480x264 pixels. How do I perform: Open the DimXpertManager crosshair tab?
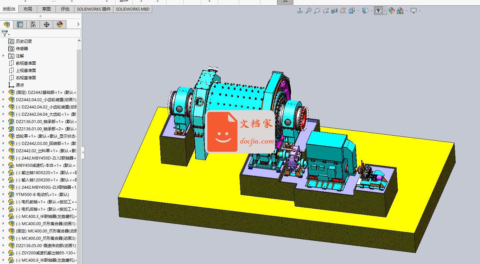47,25
